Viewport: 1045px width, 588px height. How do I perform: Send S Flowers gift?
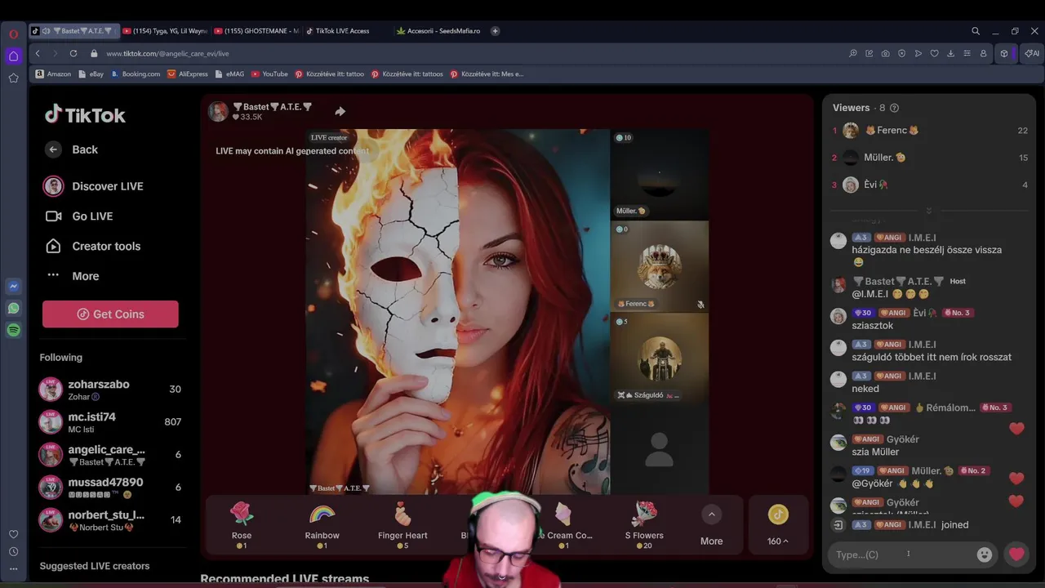(x=644, y=524)
